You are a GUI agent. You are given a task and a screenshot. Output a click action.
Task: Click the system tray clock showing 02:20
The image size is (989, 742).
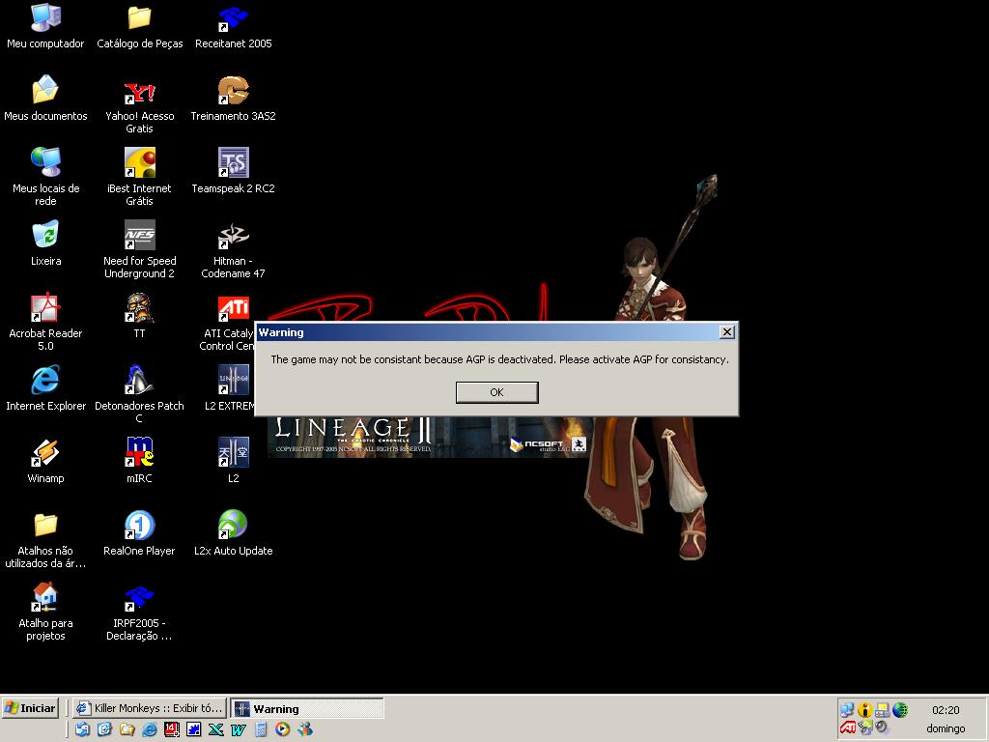click(946, 710)
